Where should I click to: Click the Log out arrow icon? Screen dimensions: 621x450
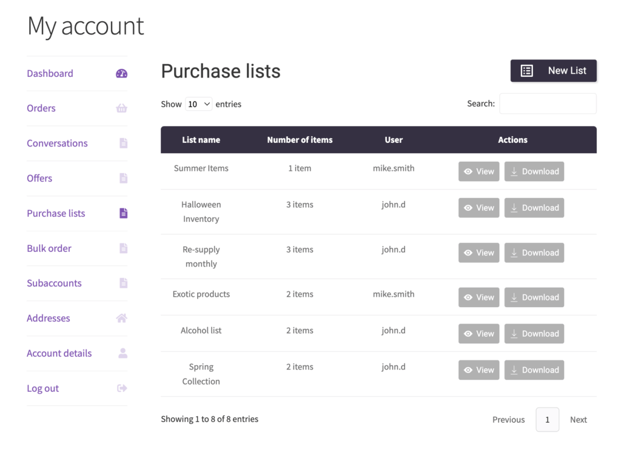pos(122,388)
